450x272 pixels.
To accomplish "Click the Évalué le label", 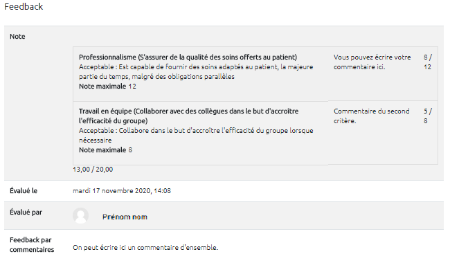I will [24, 191].
